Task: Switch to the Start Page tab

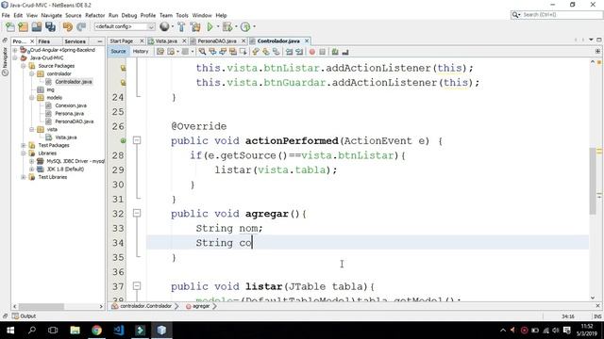Action: point(122,40)
